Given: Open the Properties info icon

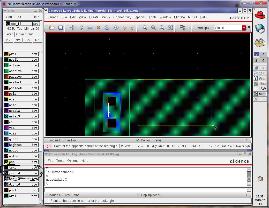Looking at the screenshot, I should tap(107, 28).
